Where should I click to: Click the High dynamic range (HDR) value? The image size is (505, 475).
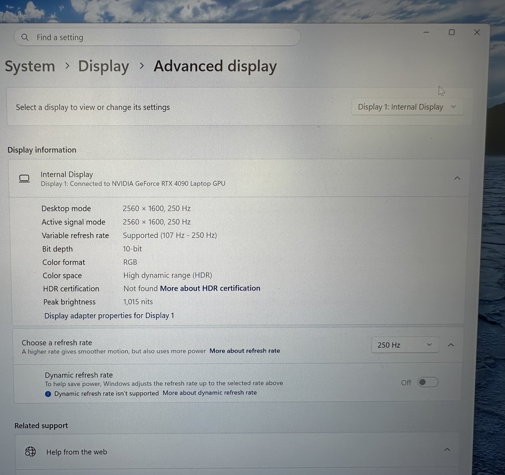[168, 275]
